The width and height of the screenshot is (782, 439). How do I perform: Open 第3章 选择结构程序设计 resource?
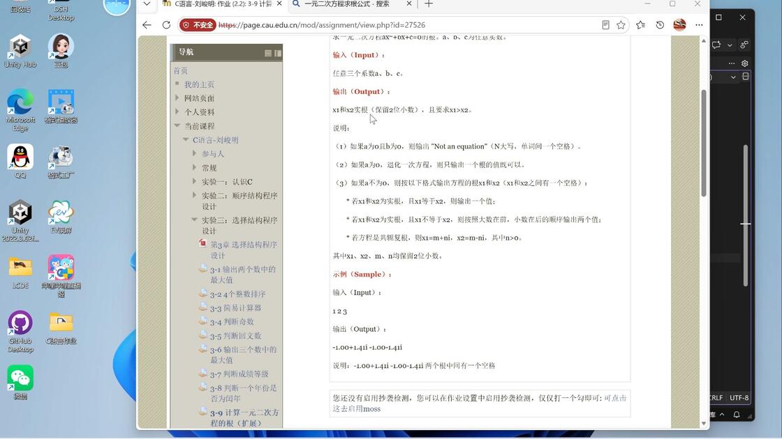(x=244, y=250)
